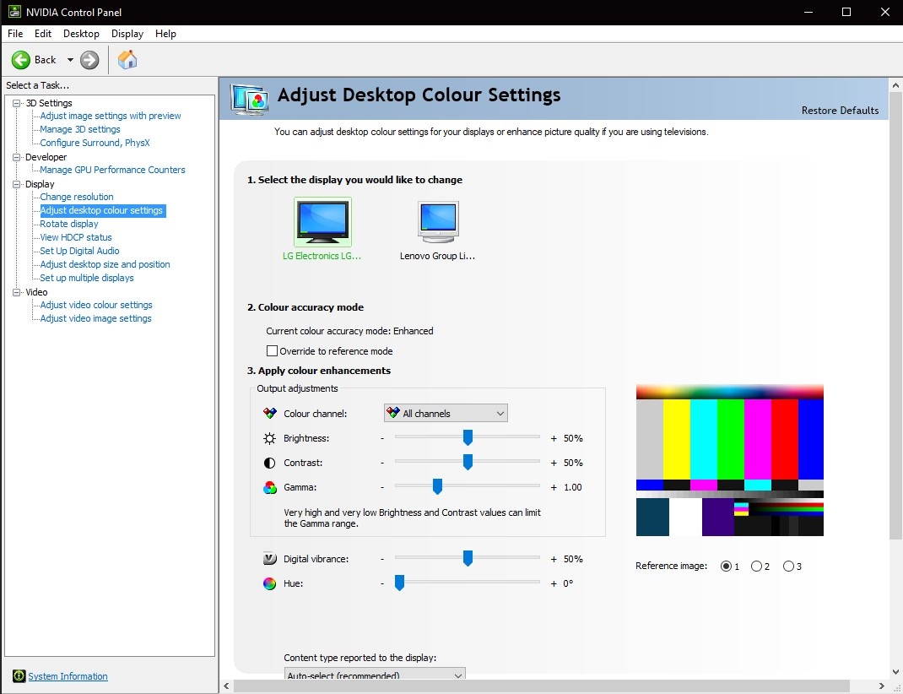Open the Home icon in the toolbar
This screenshot has width=903, height=694.
coord(127,60)
